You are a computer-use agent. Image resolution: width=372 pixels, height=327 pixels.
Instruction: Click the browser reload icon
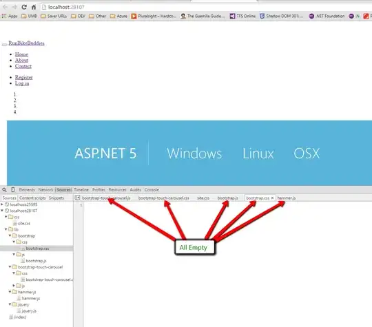(x=23, y=7)
